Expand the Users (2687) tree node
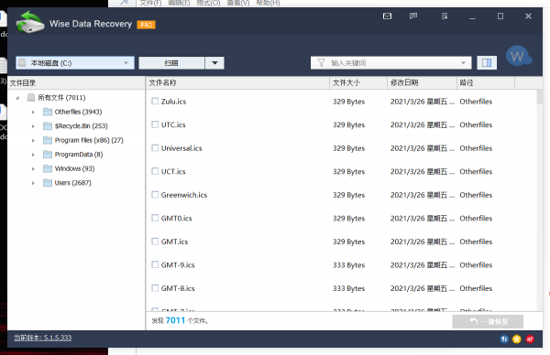 tap(33, 183)
